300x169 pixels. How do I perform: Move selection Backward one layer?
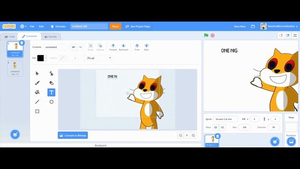pyautogui.click(x=123, y=47)
